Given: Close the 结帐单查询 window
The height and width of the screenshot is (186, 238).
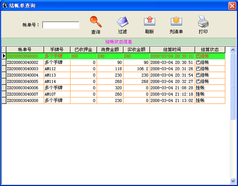Looking at the screenshot, I should pos(232,6).
